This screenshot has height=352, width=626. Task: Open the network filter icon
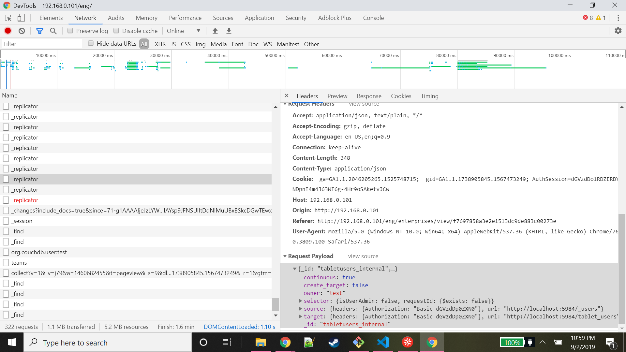click(40, 30)
